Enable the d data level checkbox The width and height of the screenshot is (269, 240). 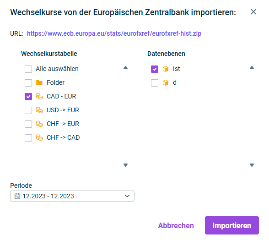155,83
